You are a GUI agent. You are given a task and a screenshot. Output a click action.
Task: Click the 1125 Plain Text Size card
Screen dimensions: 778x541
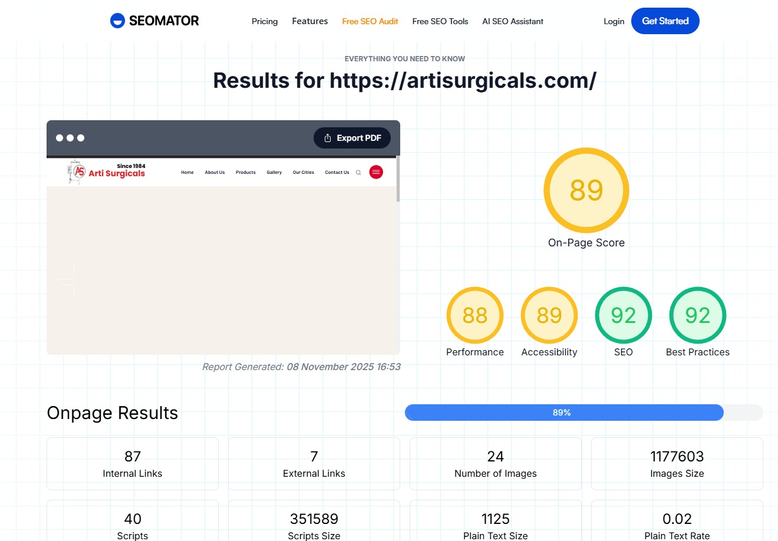496,521
